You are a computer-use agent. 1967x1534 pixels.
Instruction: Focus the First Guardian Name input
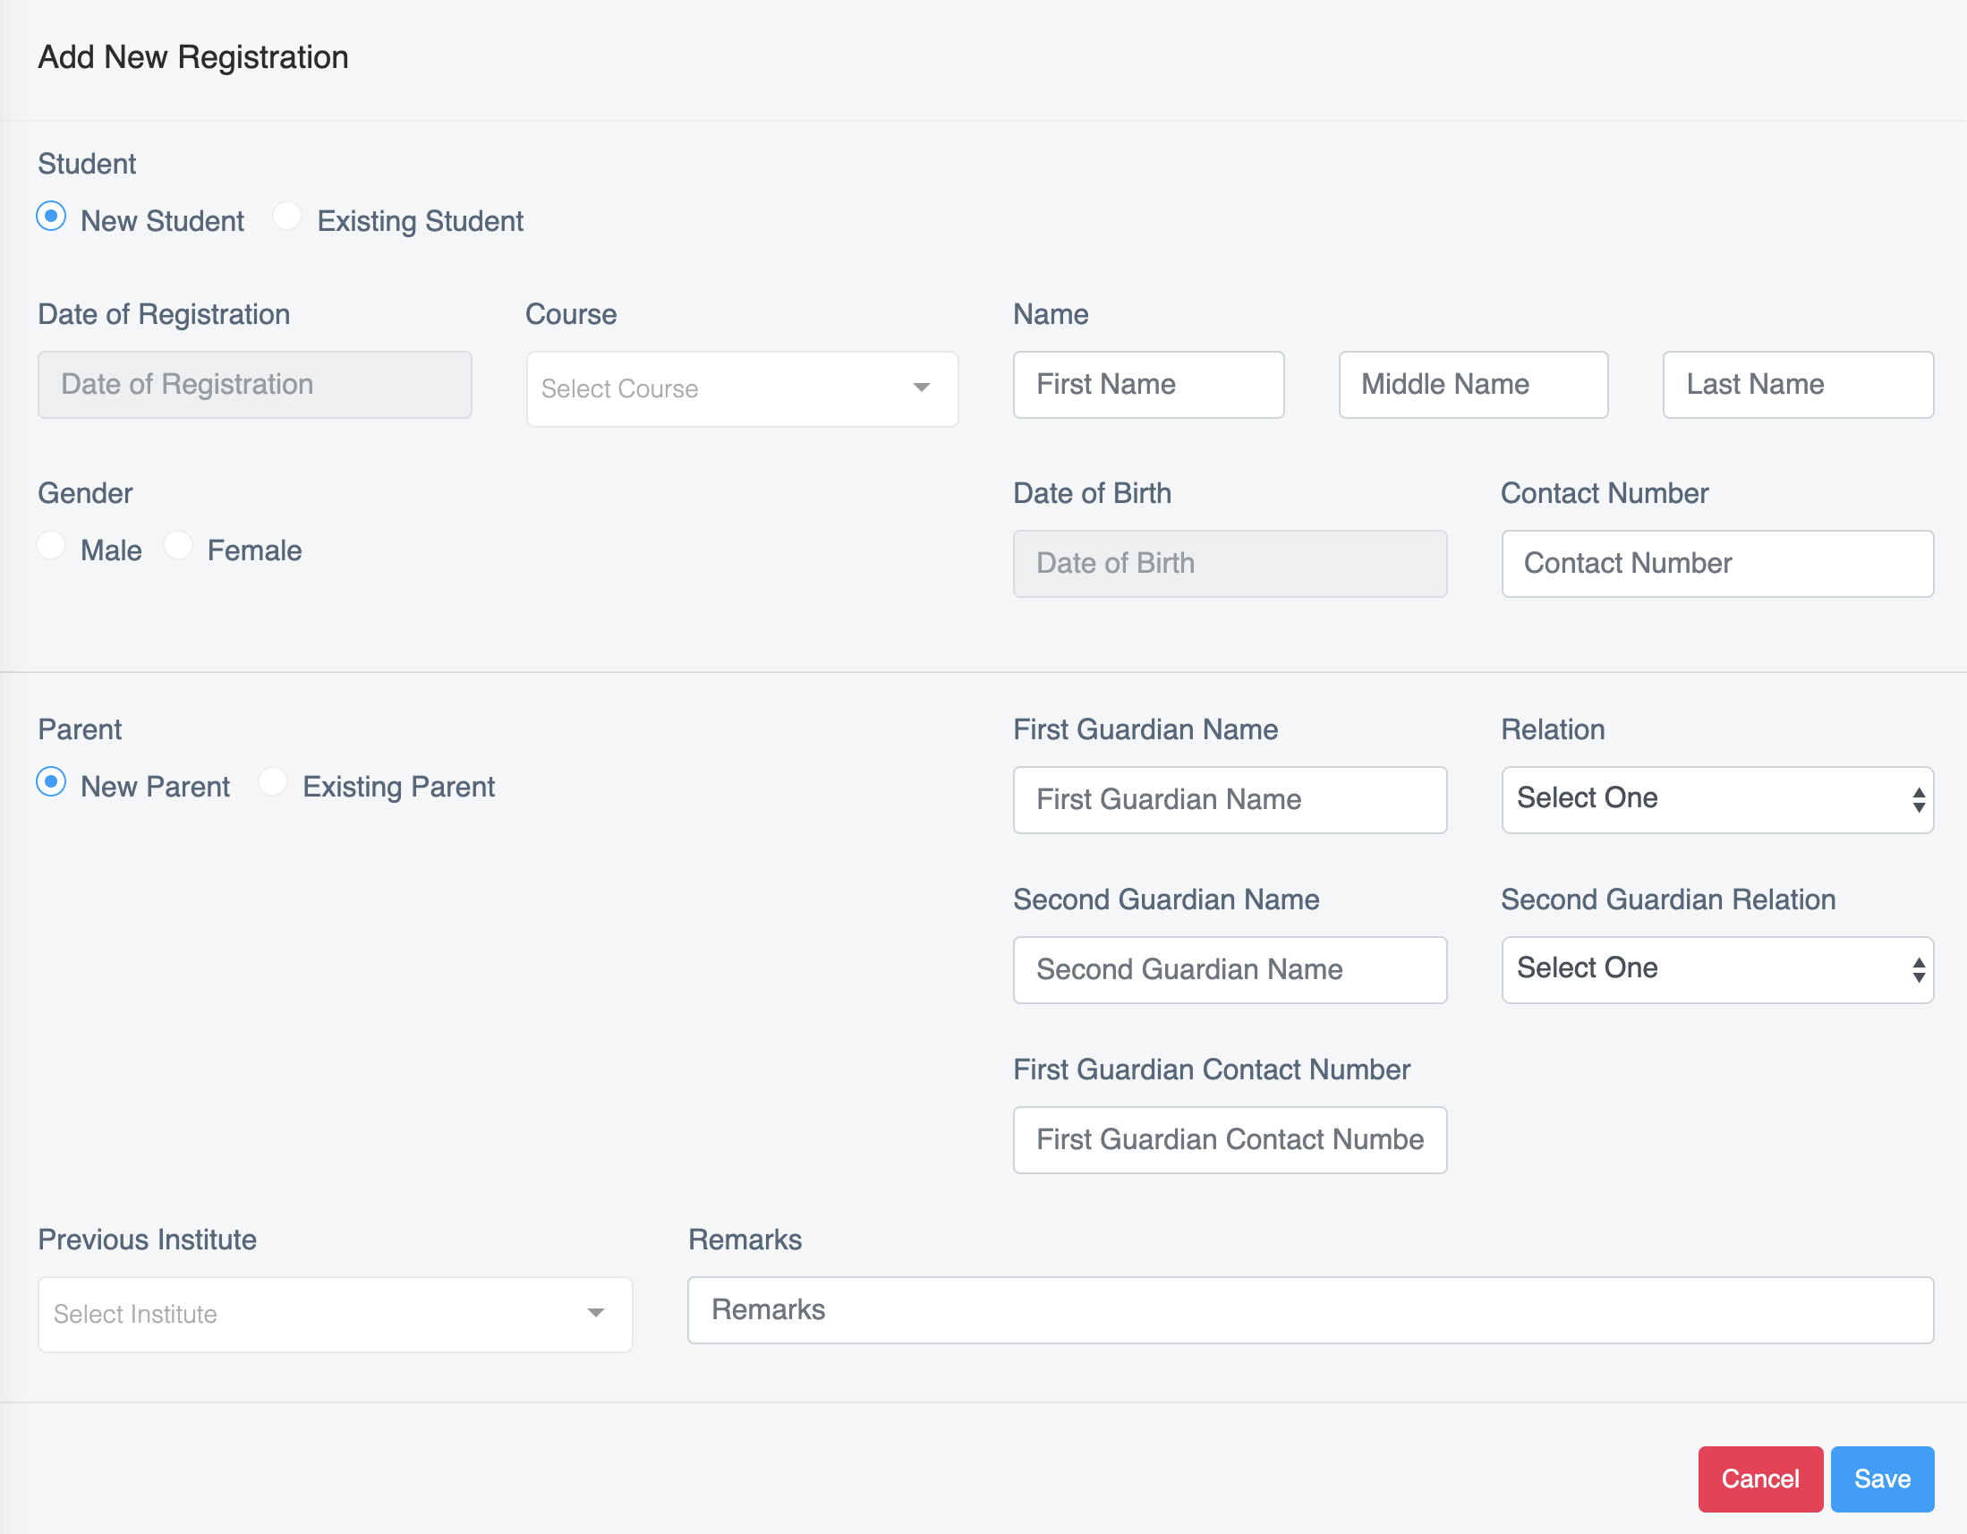coord(1230,800)
